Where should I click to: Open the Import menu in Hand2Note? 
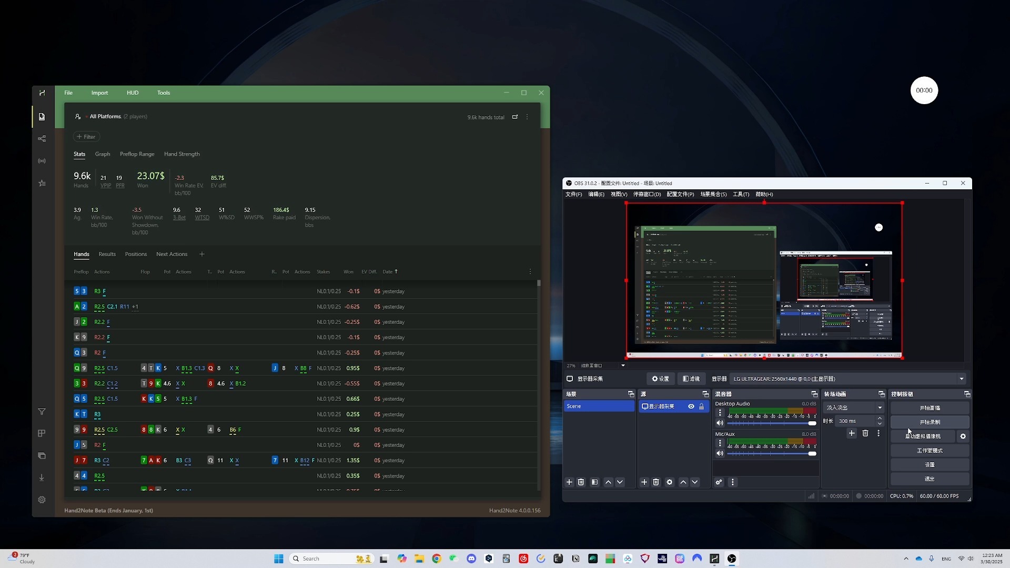(x=99, y=93)
